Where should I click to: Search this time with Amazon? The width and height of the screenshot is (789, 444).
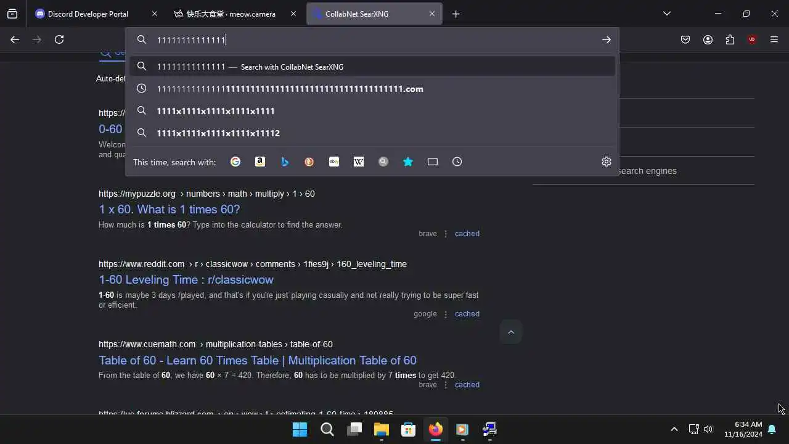(260, 162)
